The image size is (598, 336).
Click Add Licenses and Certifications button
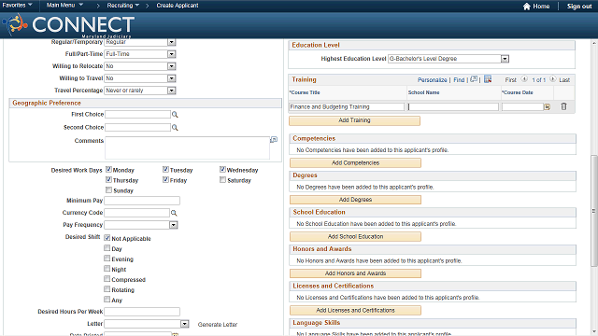(x=355, y=311)
